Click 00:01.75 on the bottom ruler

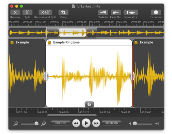click(43, 112)
